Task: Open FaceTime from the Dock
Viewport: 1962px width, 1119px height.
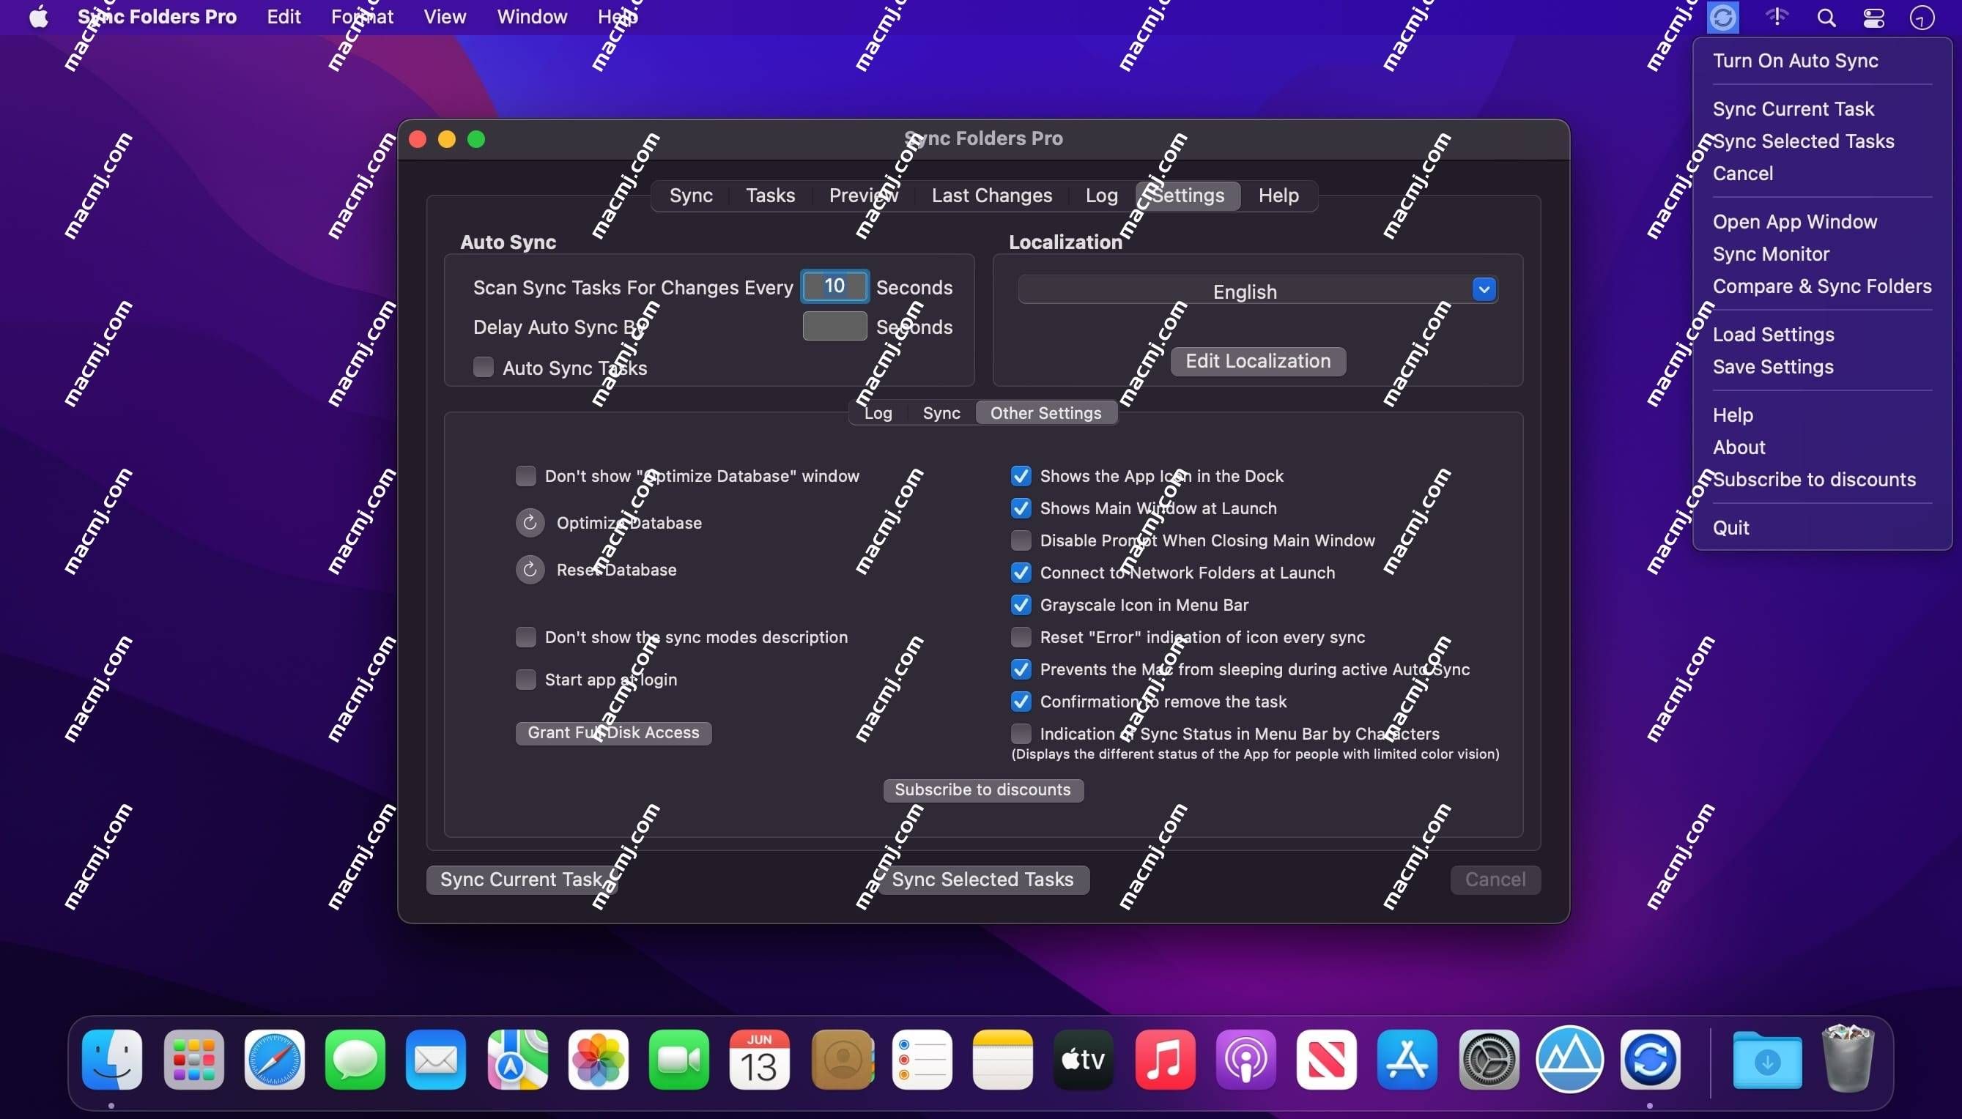Action: tap(679, 1060)
